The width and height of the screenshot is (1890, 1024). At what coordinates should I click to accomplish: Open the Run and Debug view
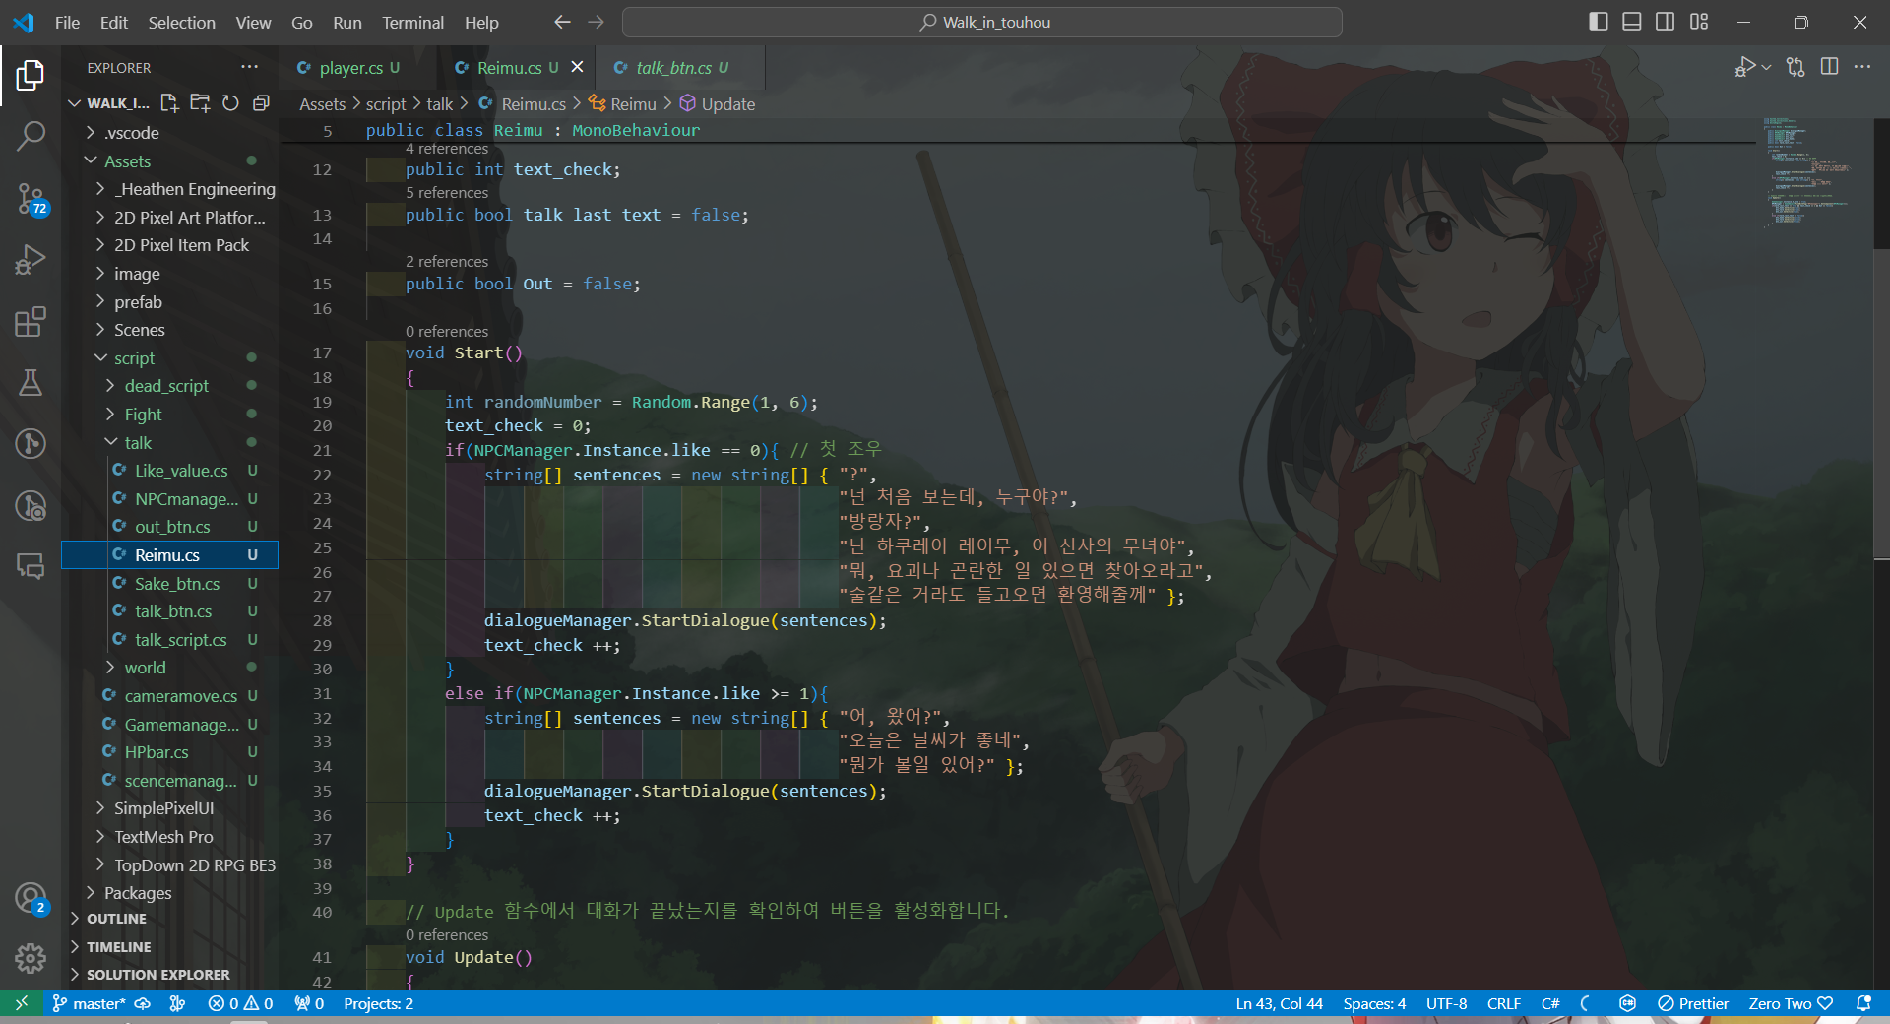31,260
